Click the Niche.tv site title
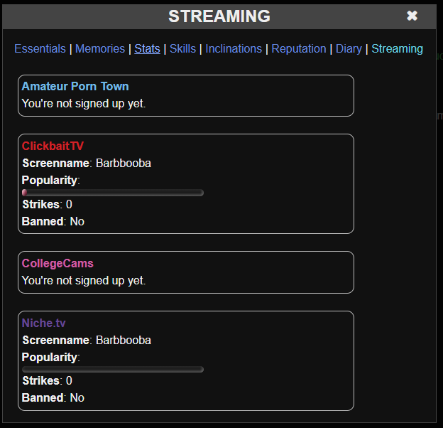Image resolution: width=443 pixels, height=428 pixels. (43, 323)
